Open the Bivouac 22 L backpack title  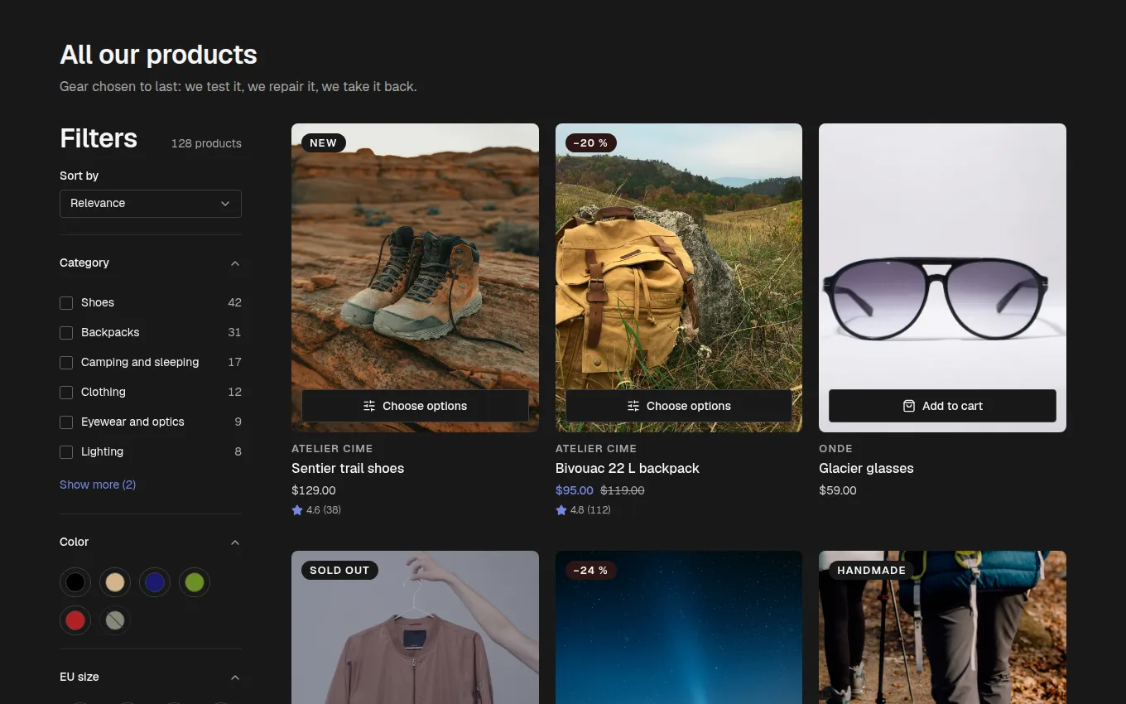[x=628, y=468]
